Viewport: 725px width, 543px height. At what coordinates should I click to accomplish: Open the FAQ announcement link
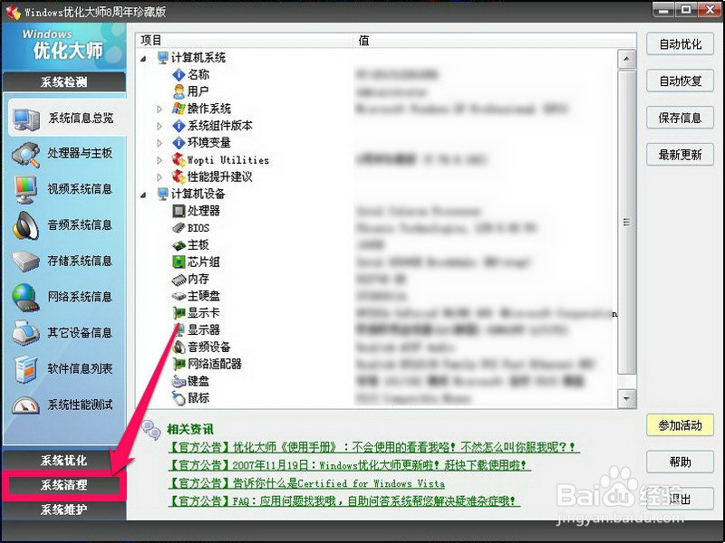(344, 501)
